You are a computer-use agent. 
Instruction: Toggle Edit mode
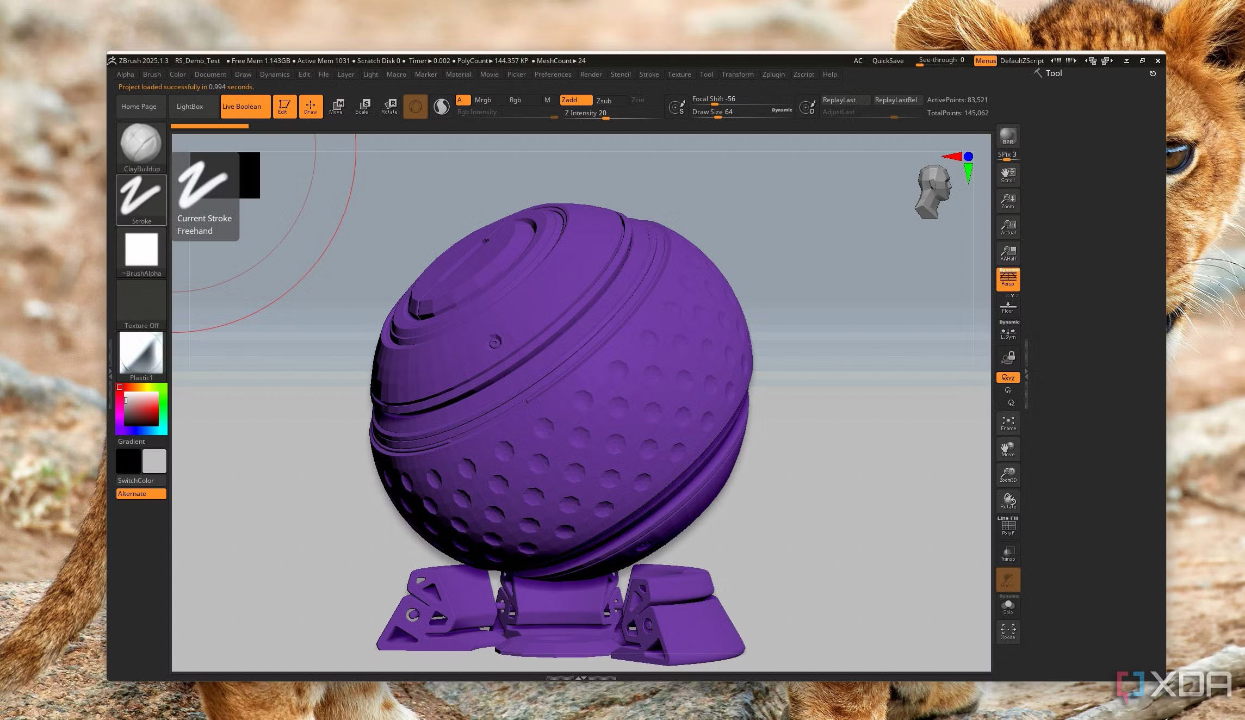(x=284, y=107)
